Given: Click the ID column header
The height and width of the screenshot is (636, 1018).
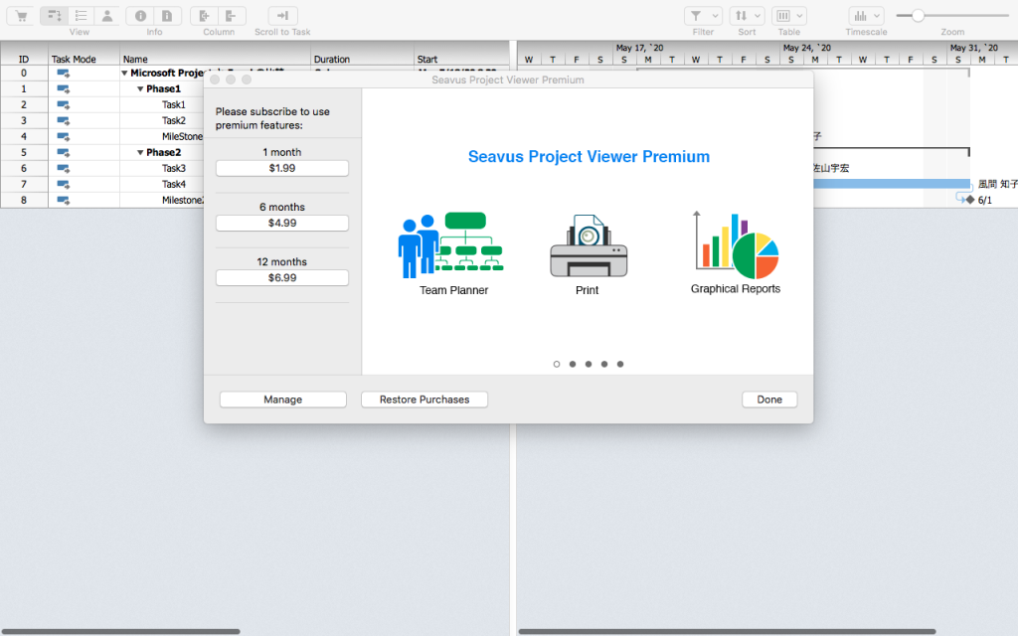Looking at the screenshot, I should [x=24, y=59].
